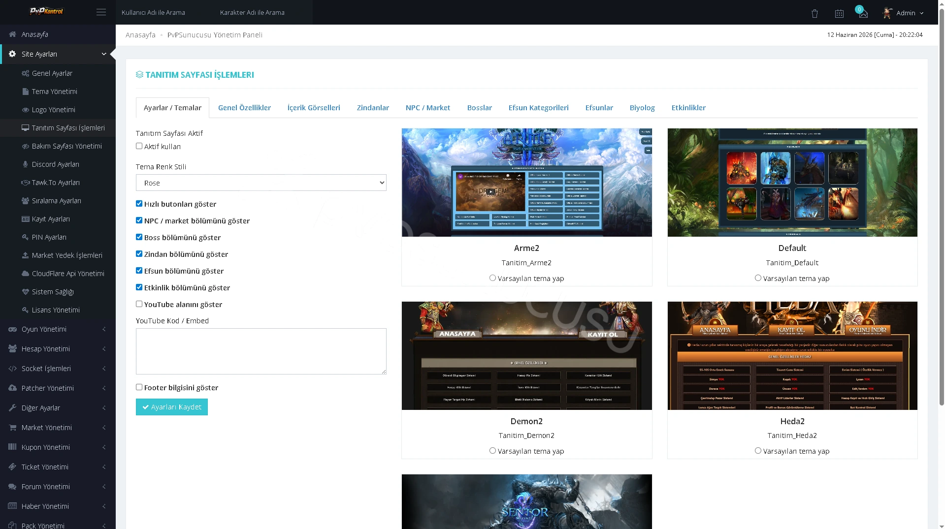Expand Ticket Yönetimi menu chevron

pyautogui.click(x=104, y=467)
